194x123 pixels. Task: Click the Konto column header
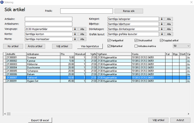pyautogui.click(x=148, y=54)
